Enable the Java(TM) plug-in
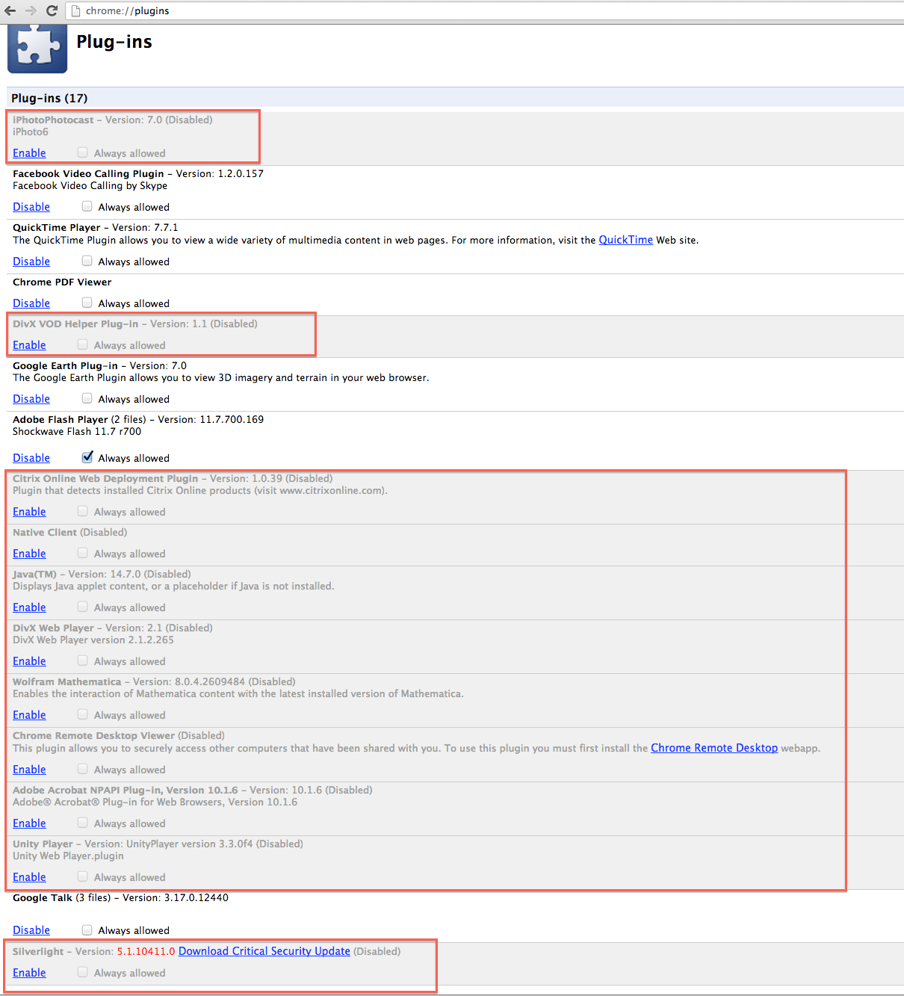This screenshot has width=904, height=996. pyautogui.click(x=29, y=607)
